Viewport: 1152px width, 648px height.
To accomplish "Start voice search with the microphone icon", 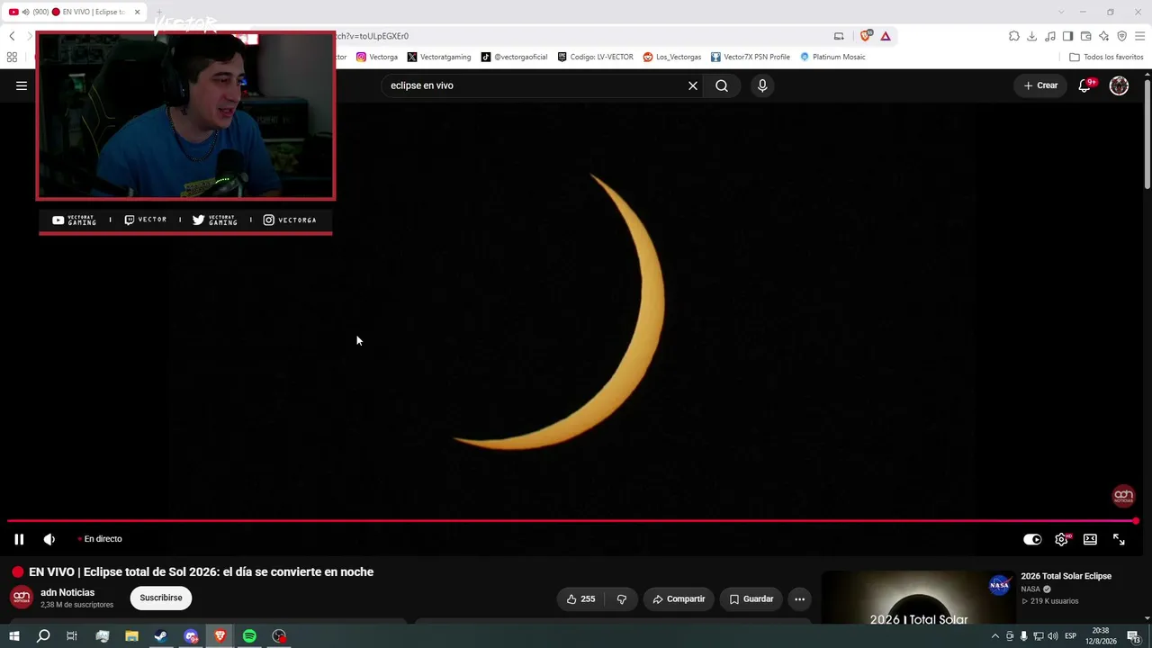I will pyautogui.click(x=762, y=85).
